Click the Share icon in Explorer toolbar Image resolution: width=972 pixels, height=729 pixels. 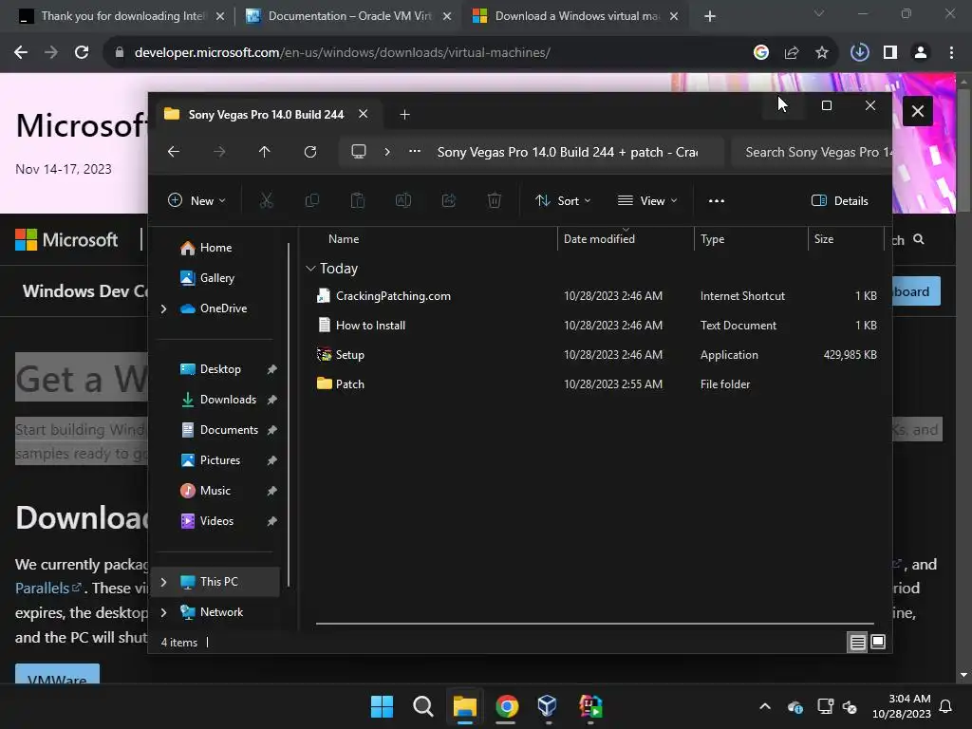point(449,200)
